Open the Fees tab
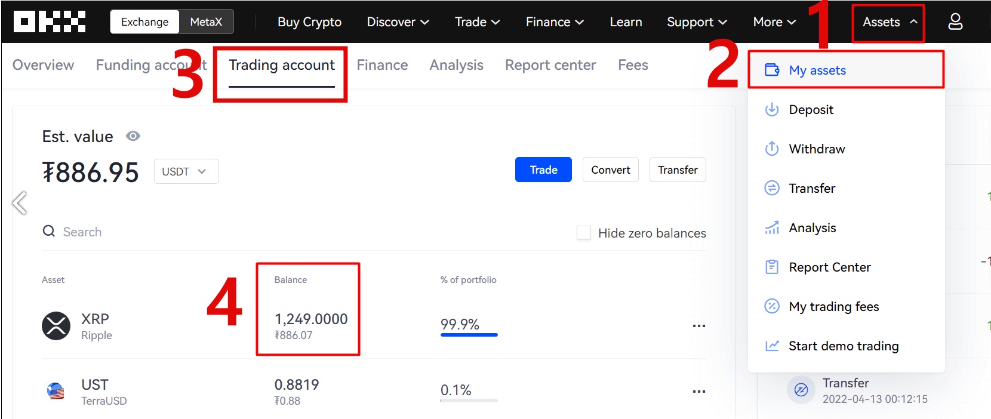This screenshot has height=419, width=991. pyautogui.click(x=633, y=64)
